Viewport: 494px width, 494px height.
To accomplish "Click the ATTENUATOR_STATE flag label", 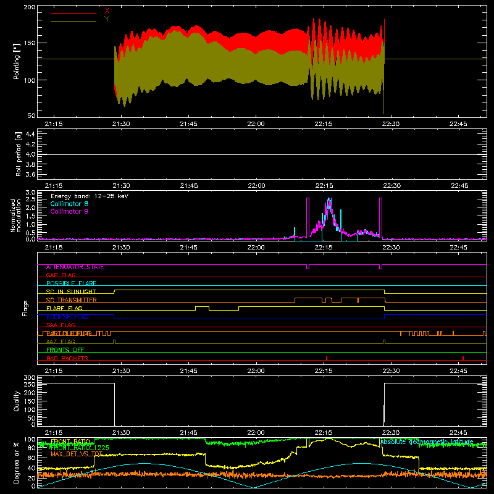I will [75, 267].
